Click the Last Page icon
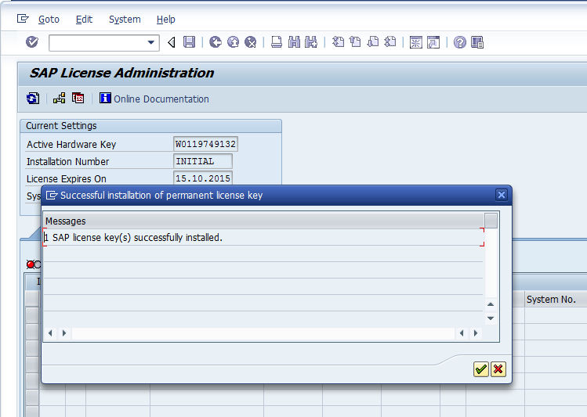 (390, 42)
